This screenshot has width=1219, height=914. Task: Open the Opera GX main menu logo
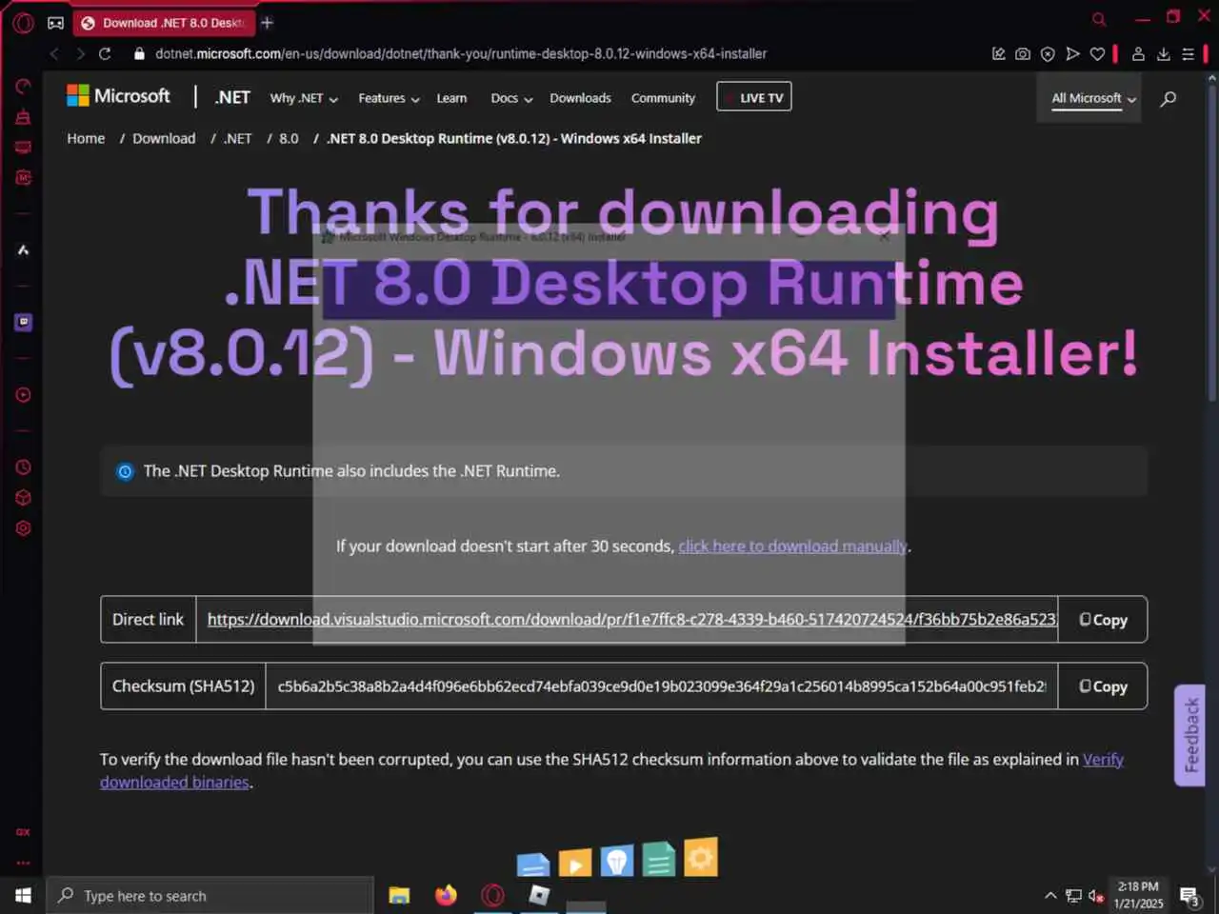coord(24,23)
